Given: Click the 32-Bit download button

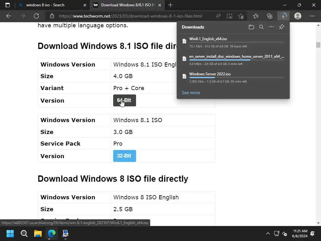Looking at the screenshot, I should pyautogui.click(x=124, y=156).
